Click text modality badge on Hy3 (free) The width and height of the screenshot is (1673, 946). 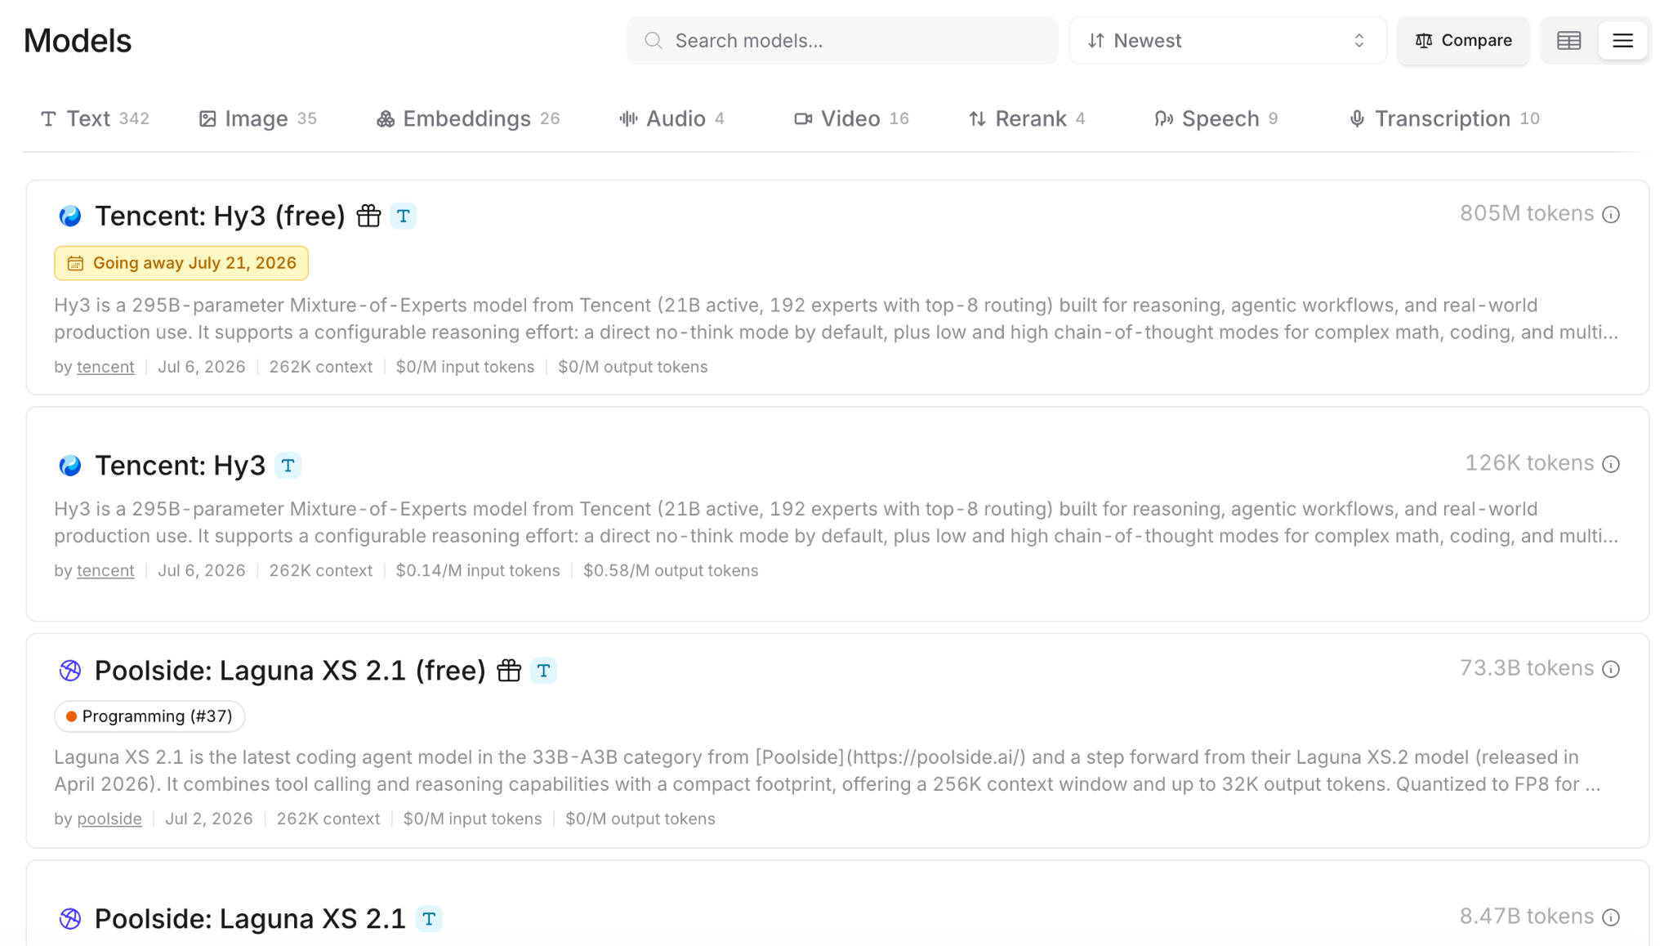(x=403, y=216)
